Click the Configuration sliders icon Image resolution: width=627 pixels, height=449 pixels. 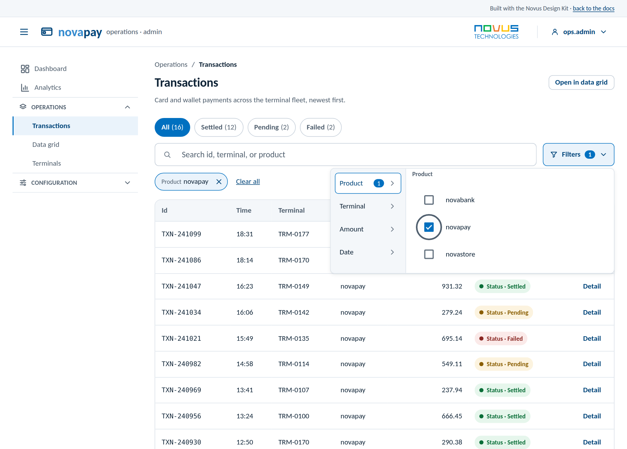[23, 183]
